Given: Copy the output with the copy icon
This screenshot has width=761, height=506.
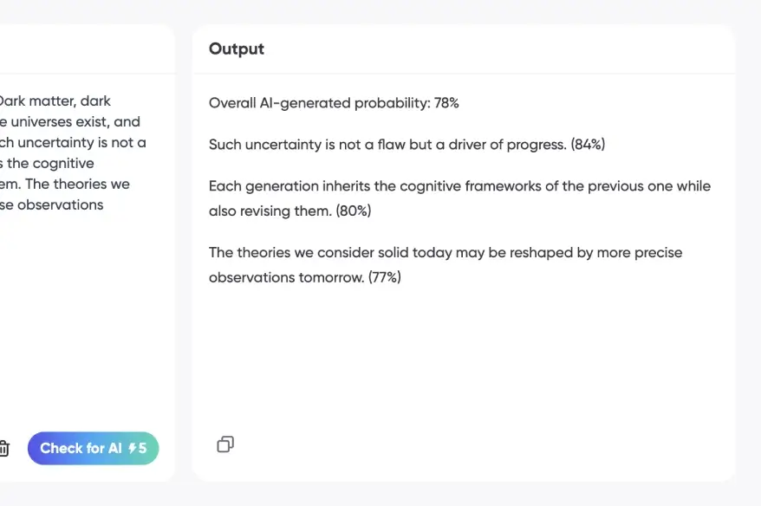Looking at the screenshot, I should coord(225,444).
